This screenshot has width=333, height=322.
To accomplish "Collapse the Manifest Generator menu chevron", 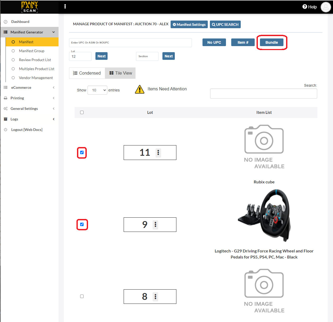I will tap(54, 32).
